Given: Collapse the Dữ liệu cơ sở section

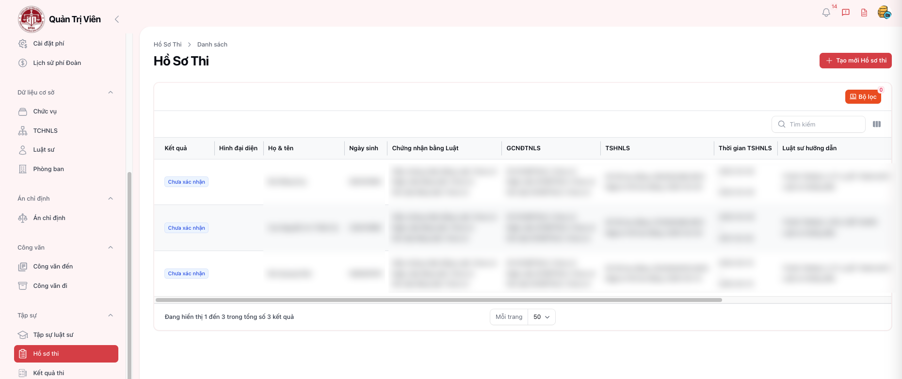Looking at the screenshot, I should (x=111, y=93).
